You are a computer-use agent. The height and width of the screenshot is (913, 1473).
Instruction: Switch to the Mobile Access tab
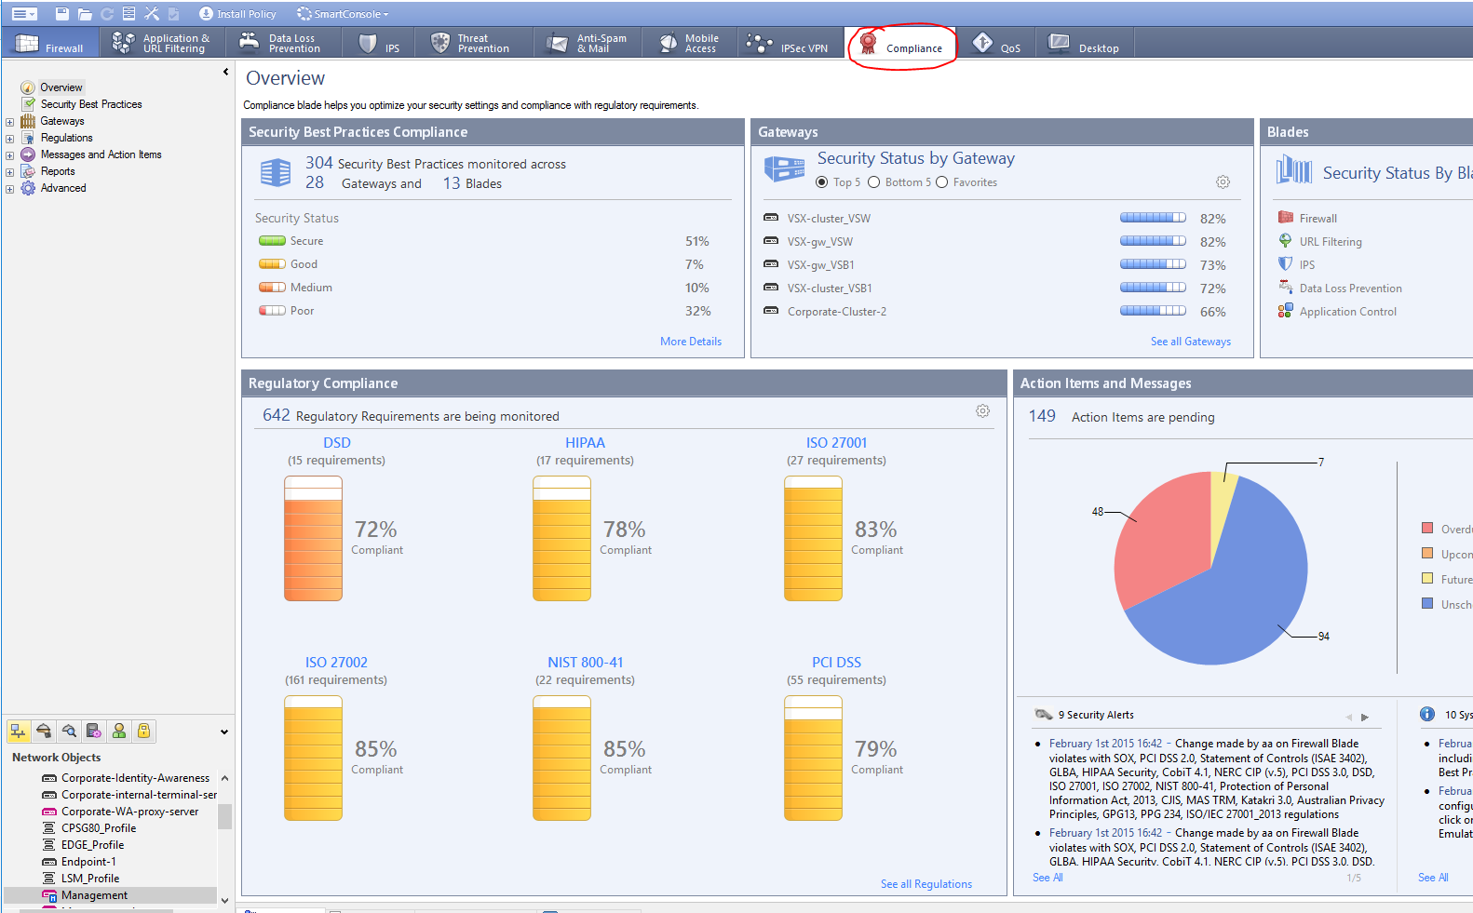tap(689, 43)
